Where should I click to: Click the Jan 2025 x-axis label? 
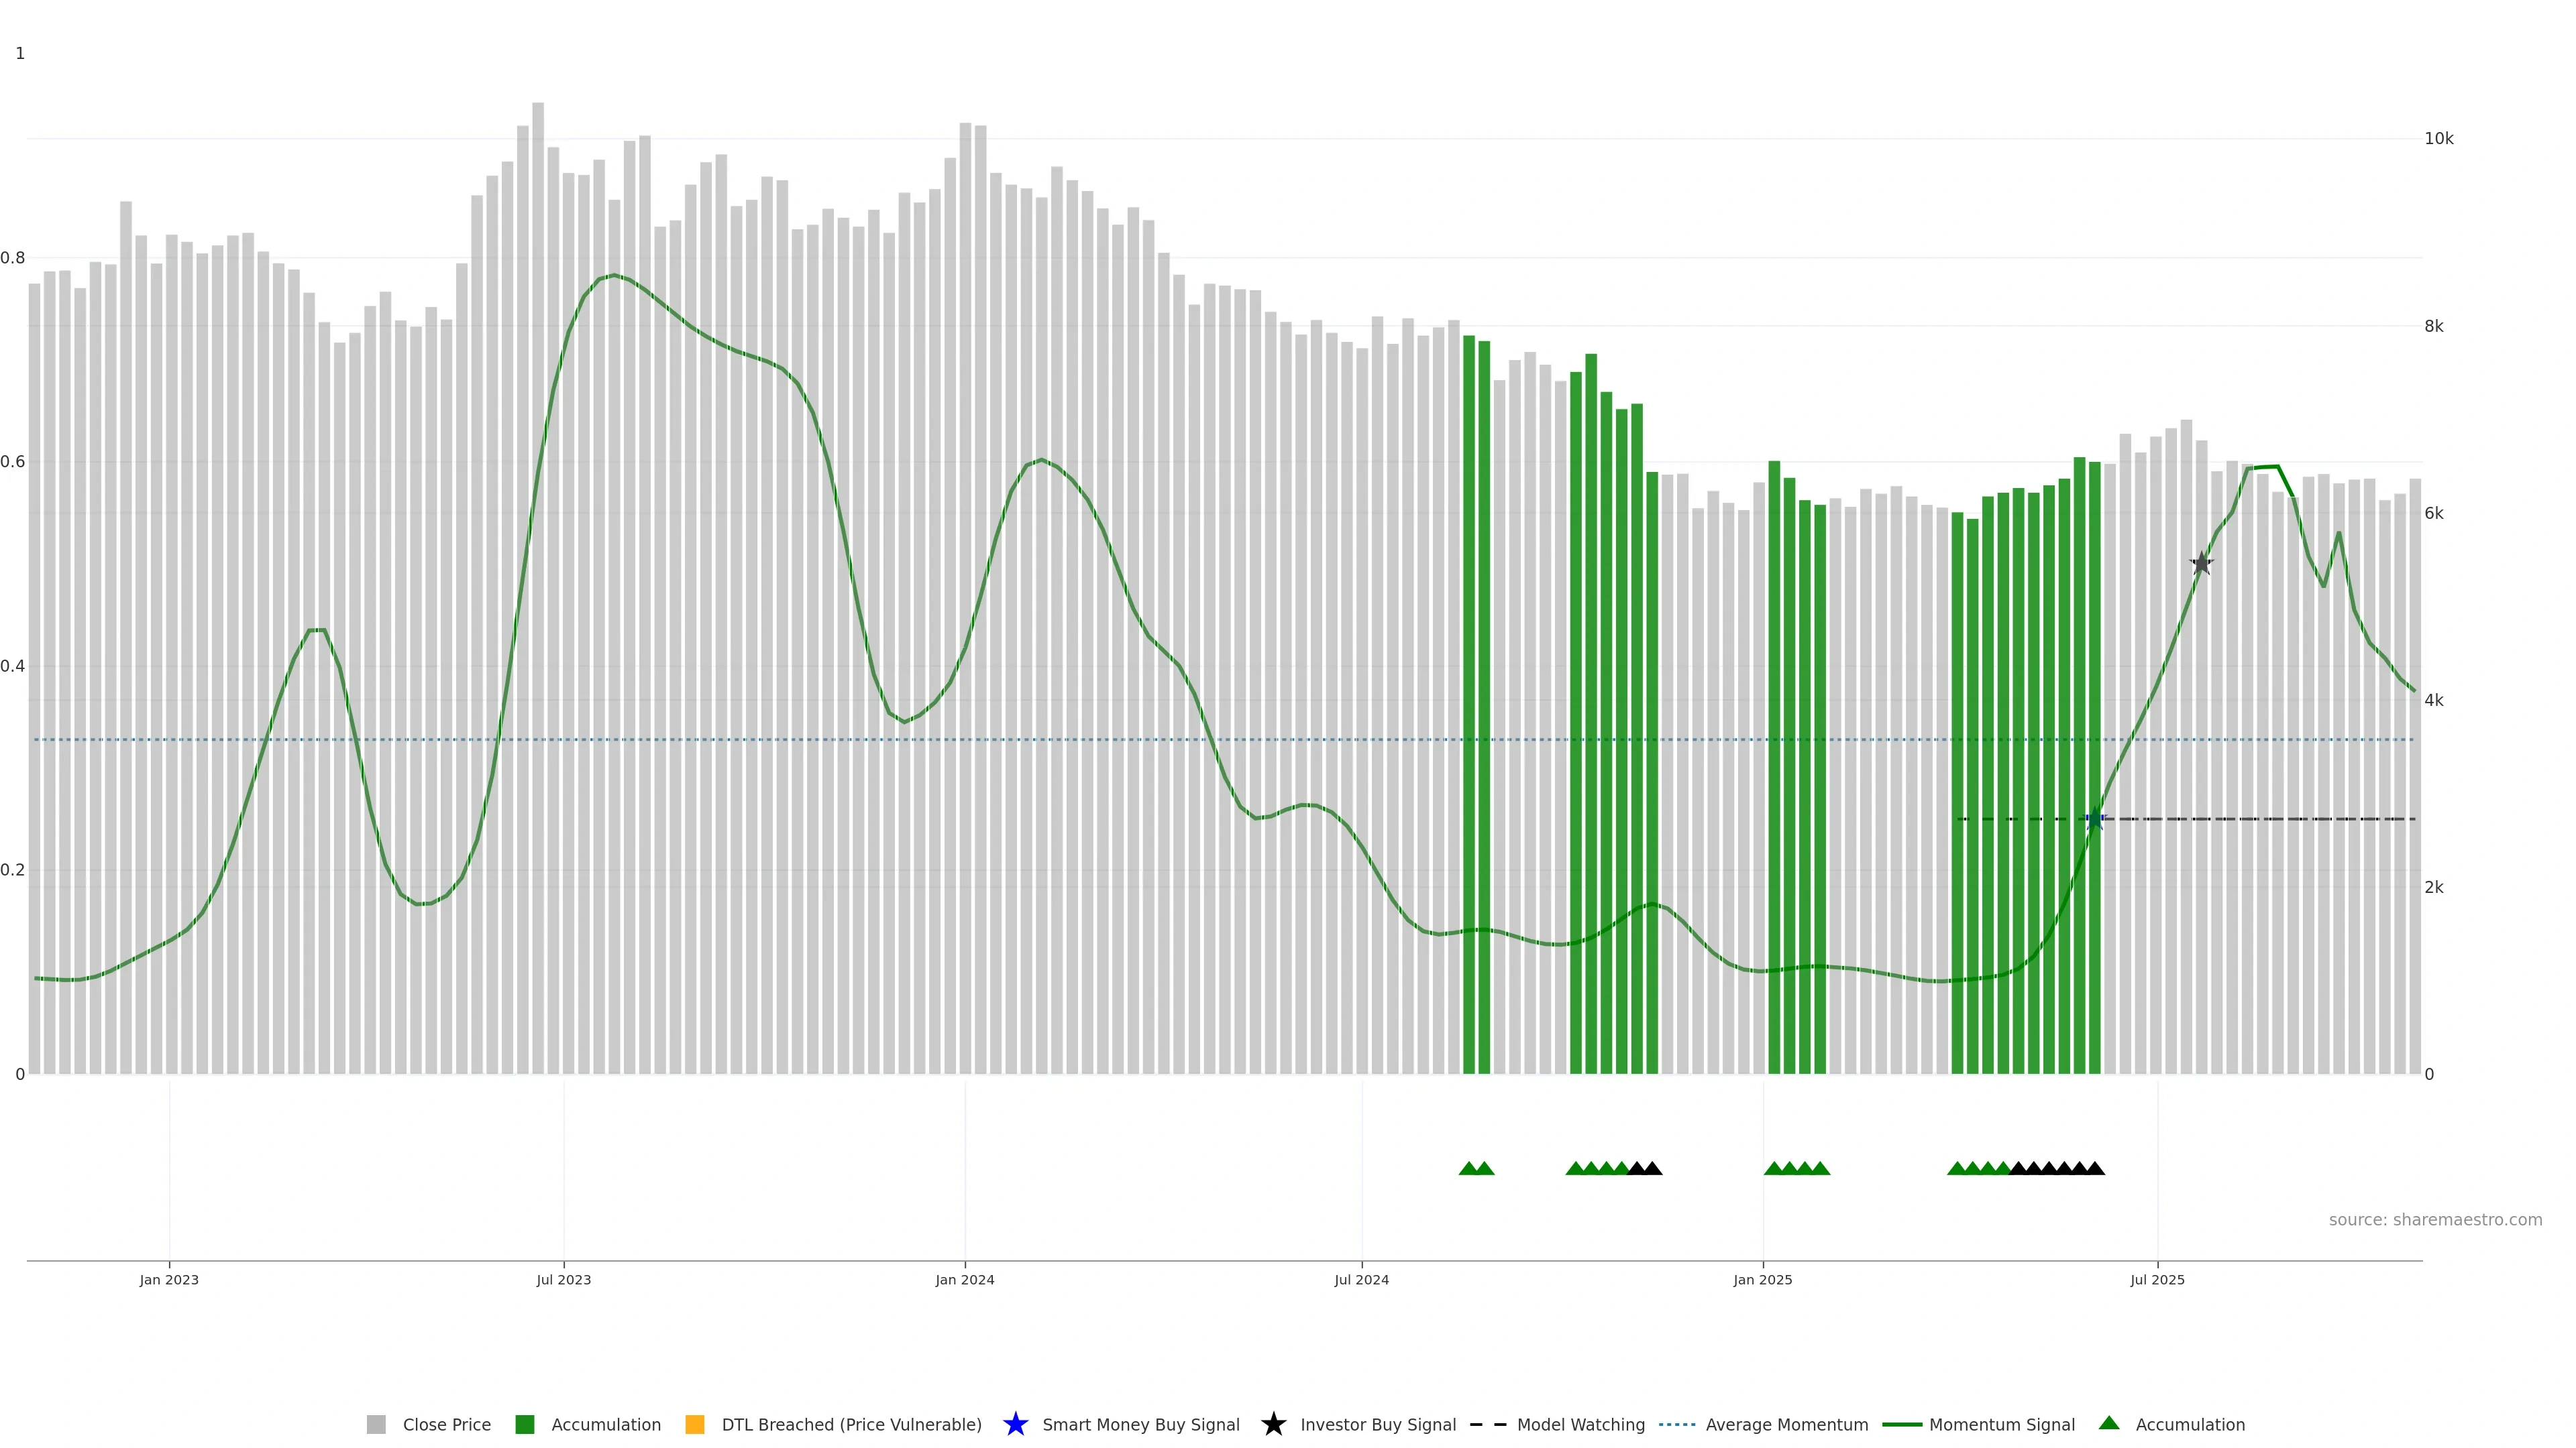coord(1762,1280)
